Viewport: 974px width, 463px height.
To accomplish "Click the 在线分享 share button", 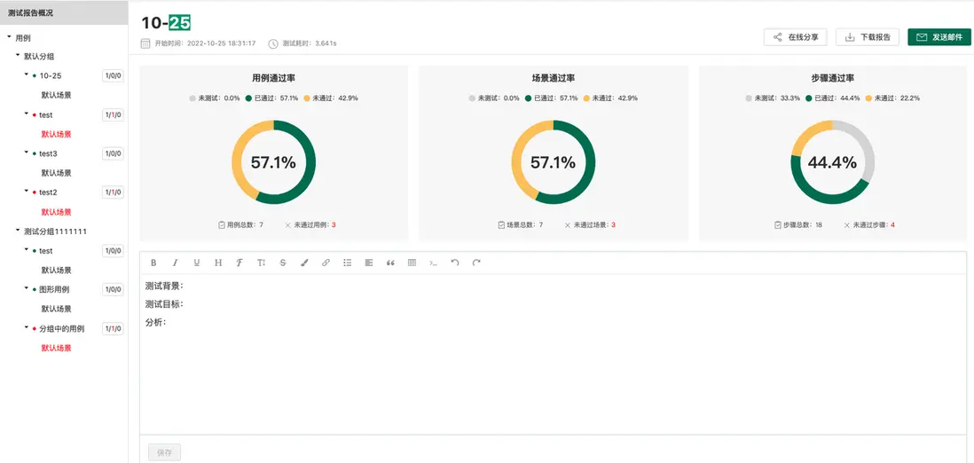I will [795, 37].
